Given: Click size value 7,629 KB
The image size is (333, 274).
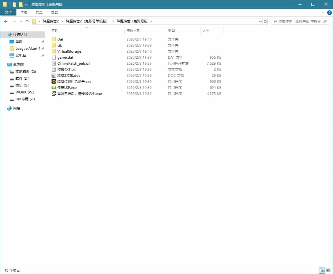Looking at the screenshot, I should (214, 63).
